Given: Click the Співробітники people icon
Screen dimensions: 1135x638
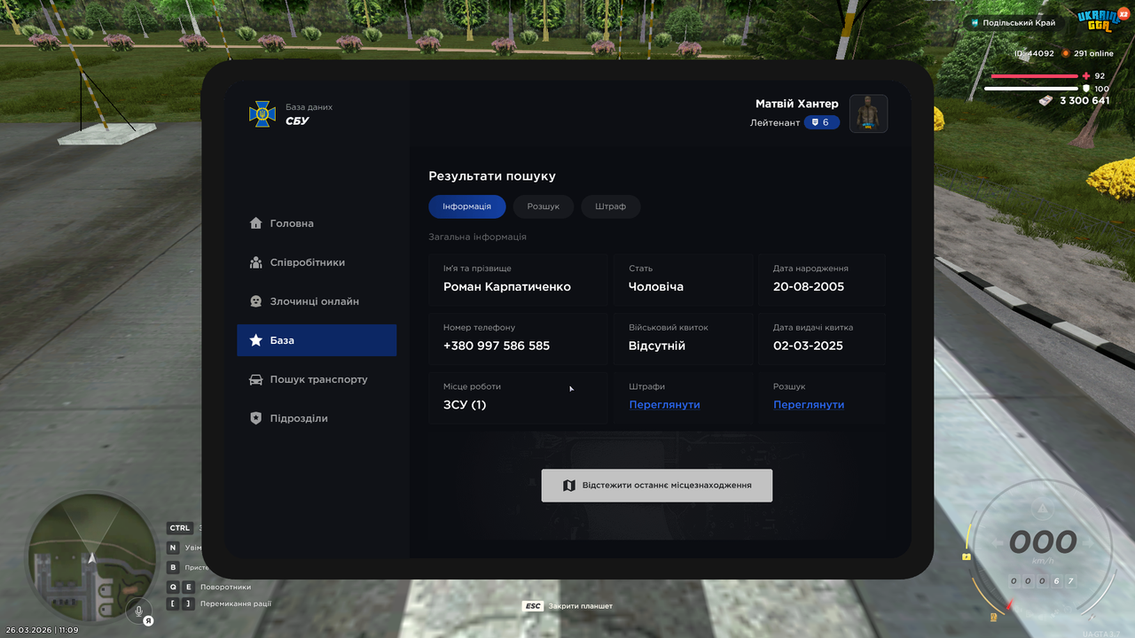Looking at the screenshot, I should click(x=256, y=262).
